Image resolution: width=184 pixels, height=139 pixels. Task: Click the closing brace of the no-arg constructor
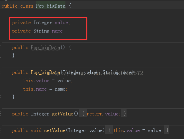pos(13,55)
